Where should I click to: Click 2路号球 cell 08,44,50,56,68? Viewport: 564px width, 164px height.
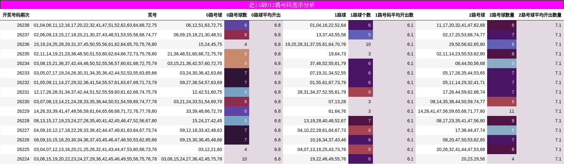(470, 63)
